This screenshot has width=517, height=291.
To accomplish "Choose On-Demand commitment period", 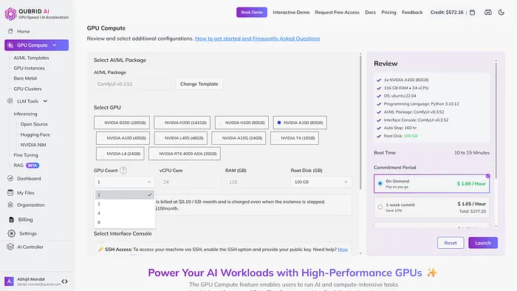I will pyautogui.click(x=431, y=184).
